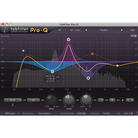Viewport: 138px width, 138px height.
Task: Close the window with red button
Action: (x=3, y=25)
